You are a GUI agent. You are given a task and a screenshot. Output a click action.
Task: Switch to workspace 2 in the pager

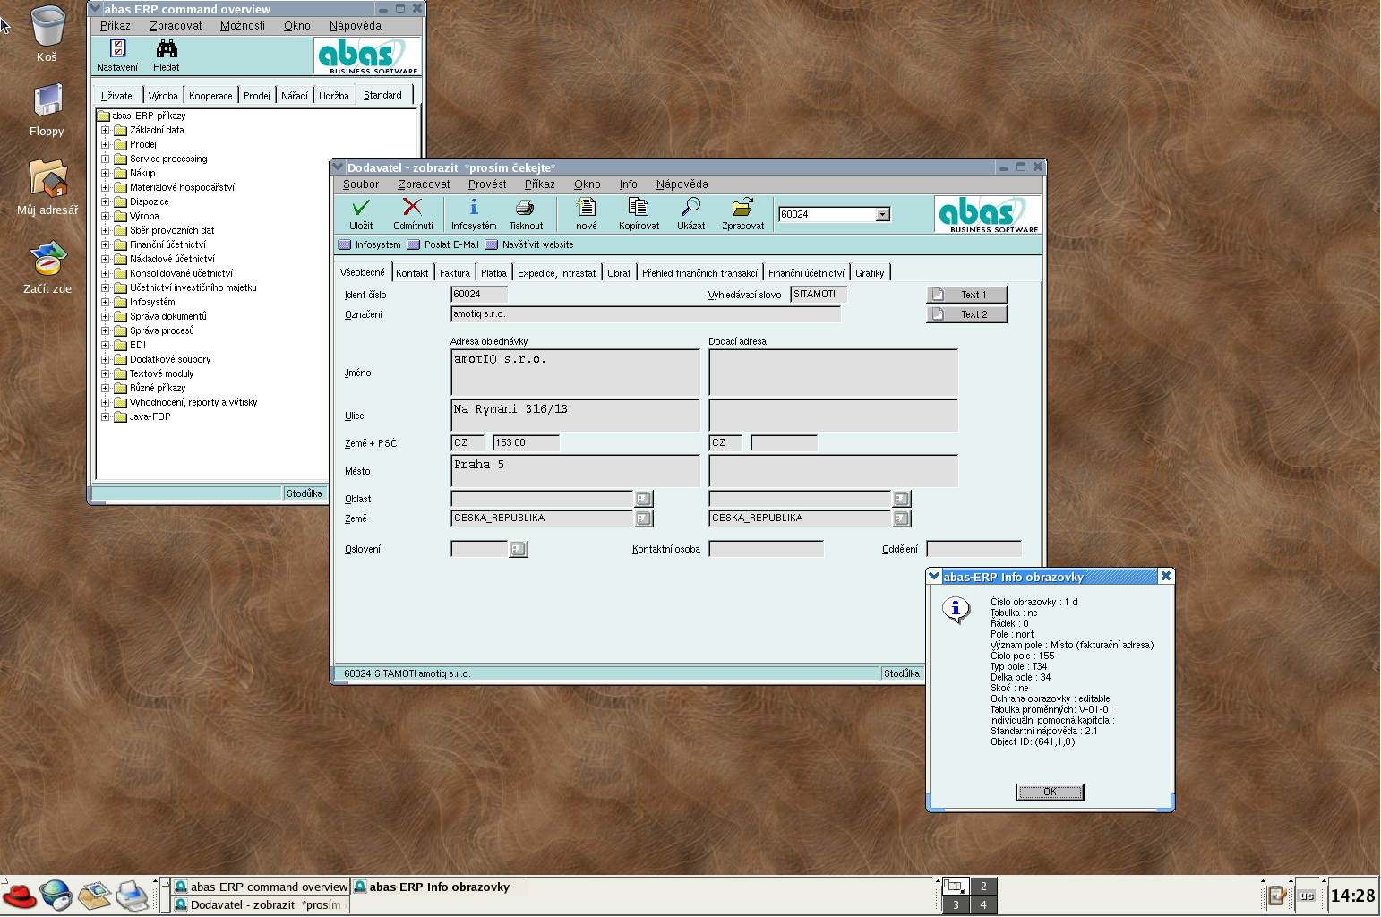point(982,886)
